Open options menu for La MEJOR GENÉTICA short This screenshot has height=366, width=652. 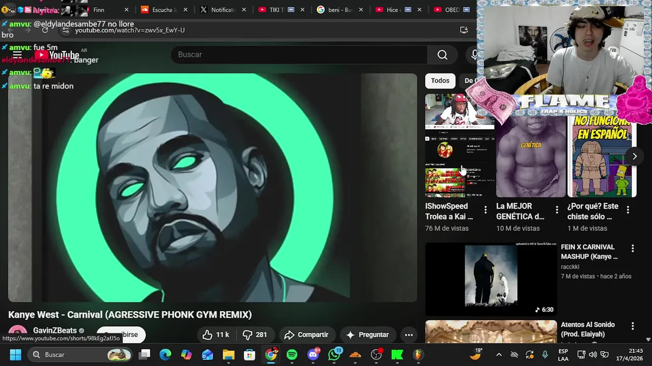tap(557, 209)
